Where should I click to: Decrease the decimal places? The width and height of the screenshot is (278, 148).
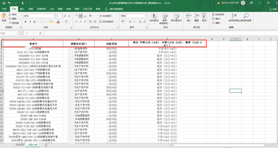point(144,22)
